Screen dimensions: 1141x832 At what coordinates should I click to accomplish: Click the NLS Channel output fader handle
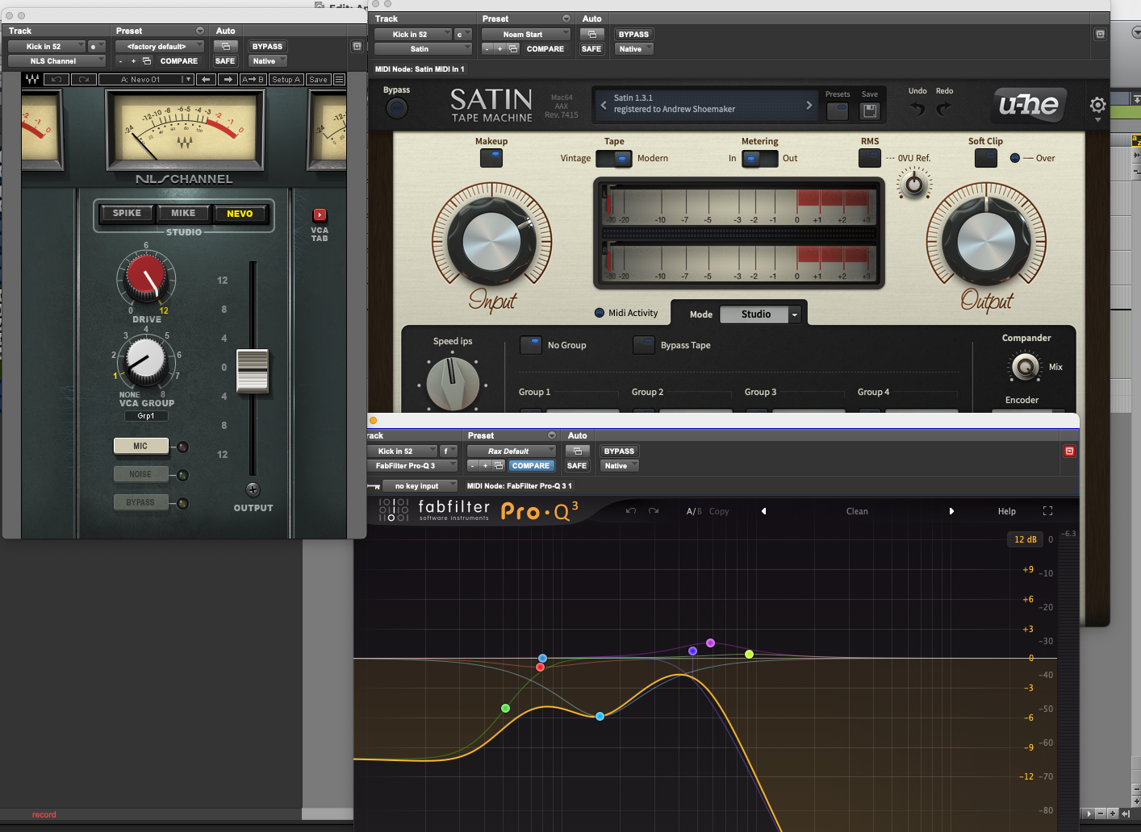pyautogui.click(x=253, y=371)
